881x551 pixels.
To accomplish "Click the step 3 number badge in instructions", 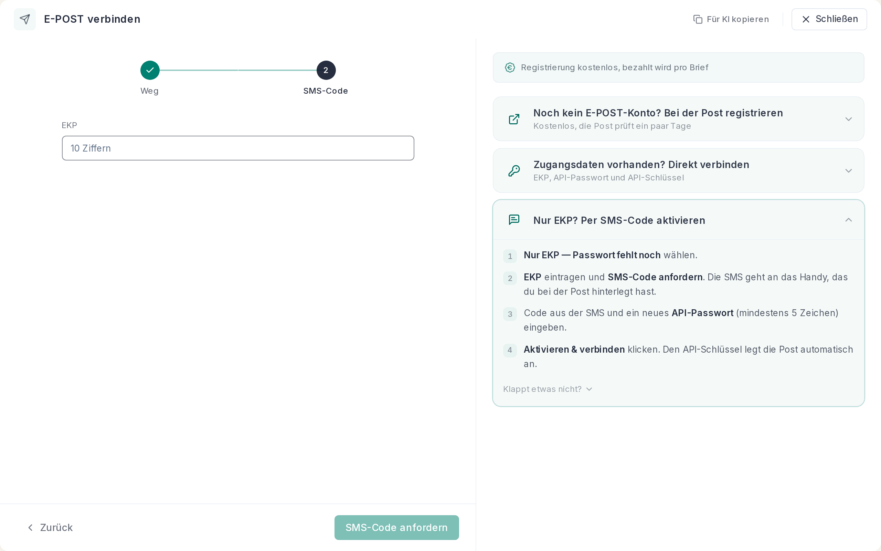I will 510,314.
